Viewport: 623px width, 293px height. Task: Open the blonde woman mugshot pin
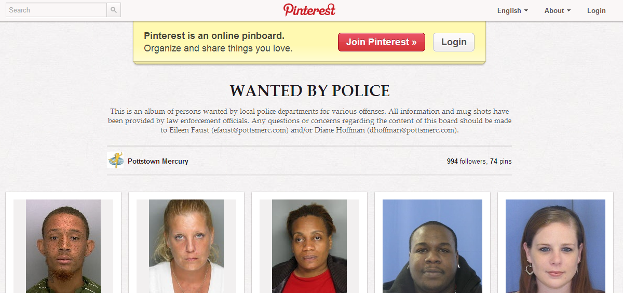(186, 246)
